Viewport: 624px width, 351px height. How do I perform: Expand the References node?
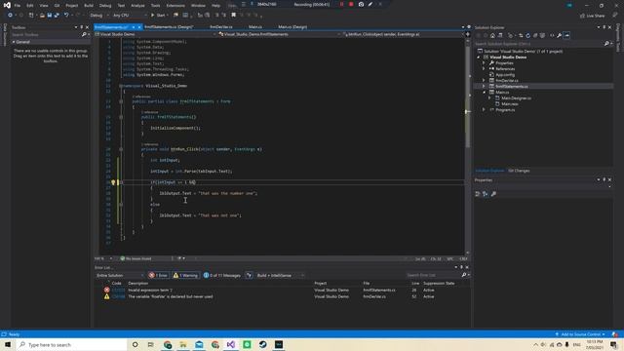click(484, 69)
